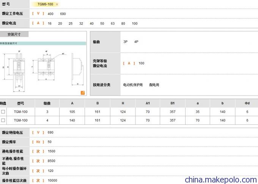Tick checkbox for 4-pole TGM-100 row
Image resolution: width=258 pixels, height=184 pixels.
(x=3, y=120)
